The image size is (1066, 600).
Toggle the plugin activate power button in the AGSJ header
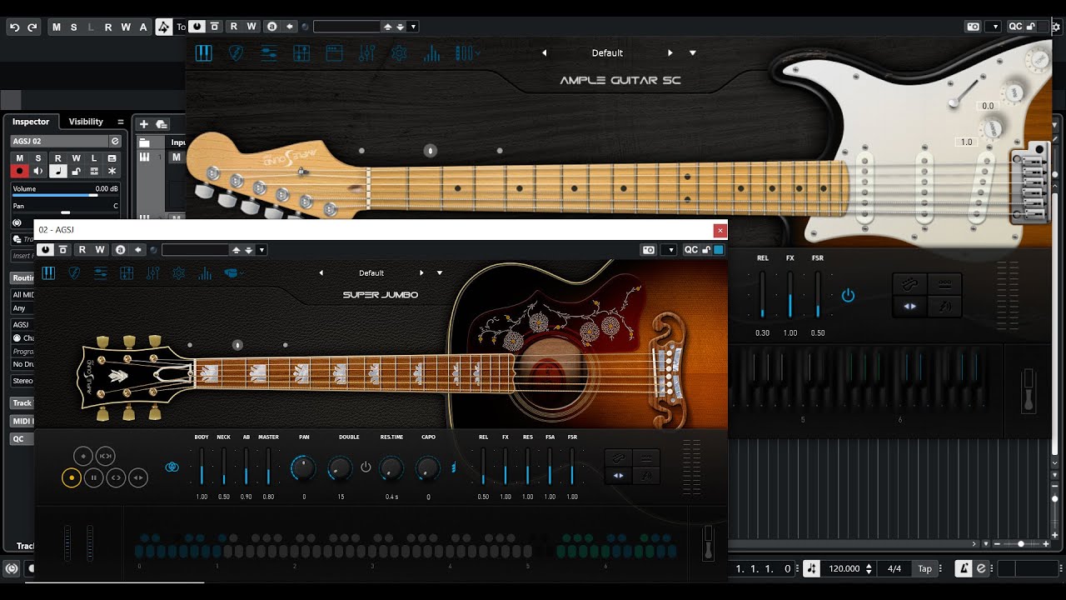pyautogui.click(x=45, y=250)
